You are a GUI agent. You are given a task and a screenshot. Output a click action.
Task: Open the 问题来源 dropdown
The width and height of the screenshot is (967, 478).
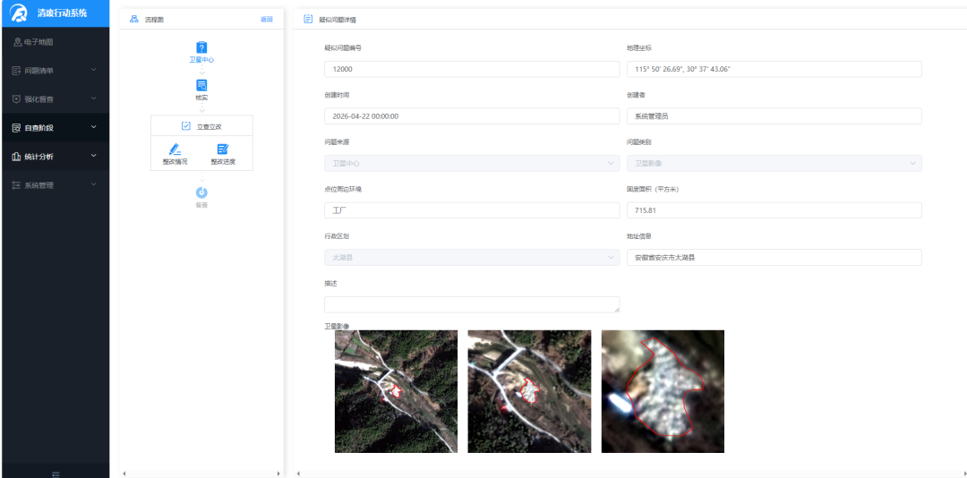[472, 164]
